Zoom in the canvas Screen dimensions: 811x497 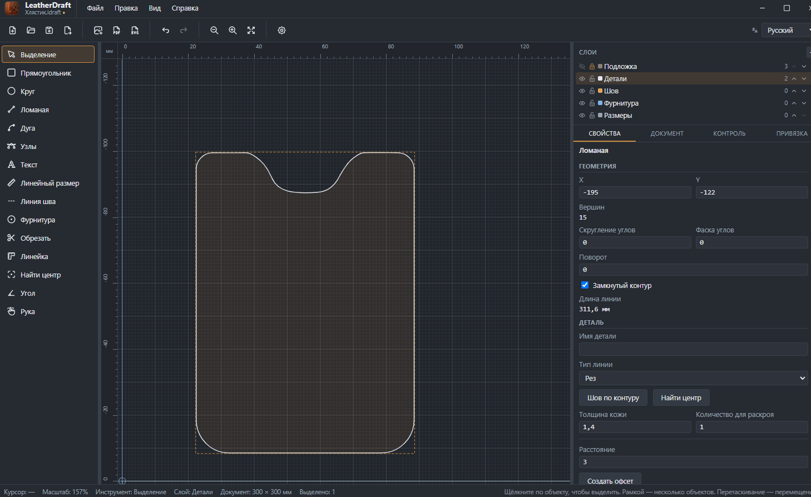click(233, 31)
